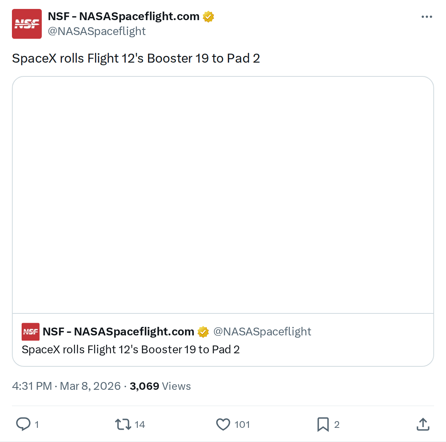Open the three-dot more options menu
The width and height of the screenshot is (446, 442).
pyautogui.click(x=427, y=17)
